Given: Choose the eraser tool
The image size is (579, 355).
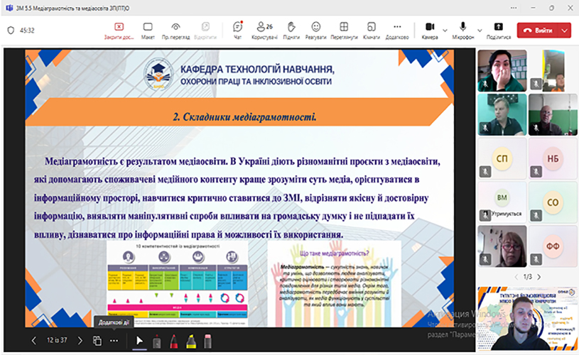Looking at the screenshot, I should [208, 341].
